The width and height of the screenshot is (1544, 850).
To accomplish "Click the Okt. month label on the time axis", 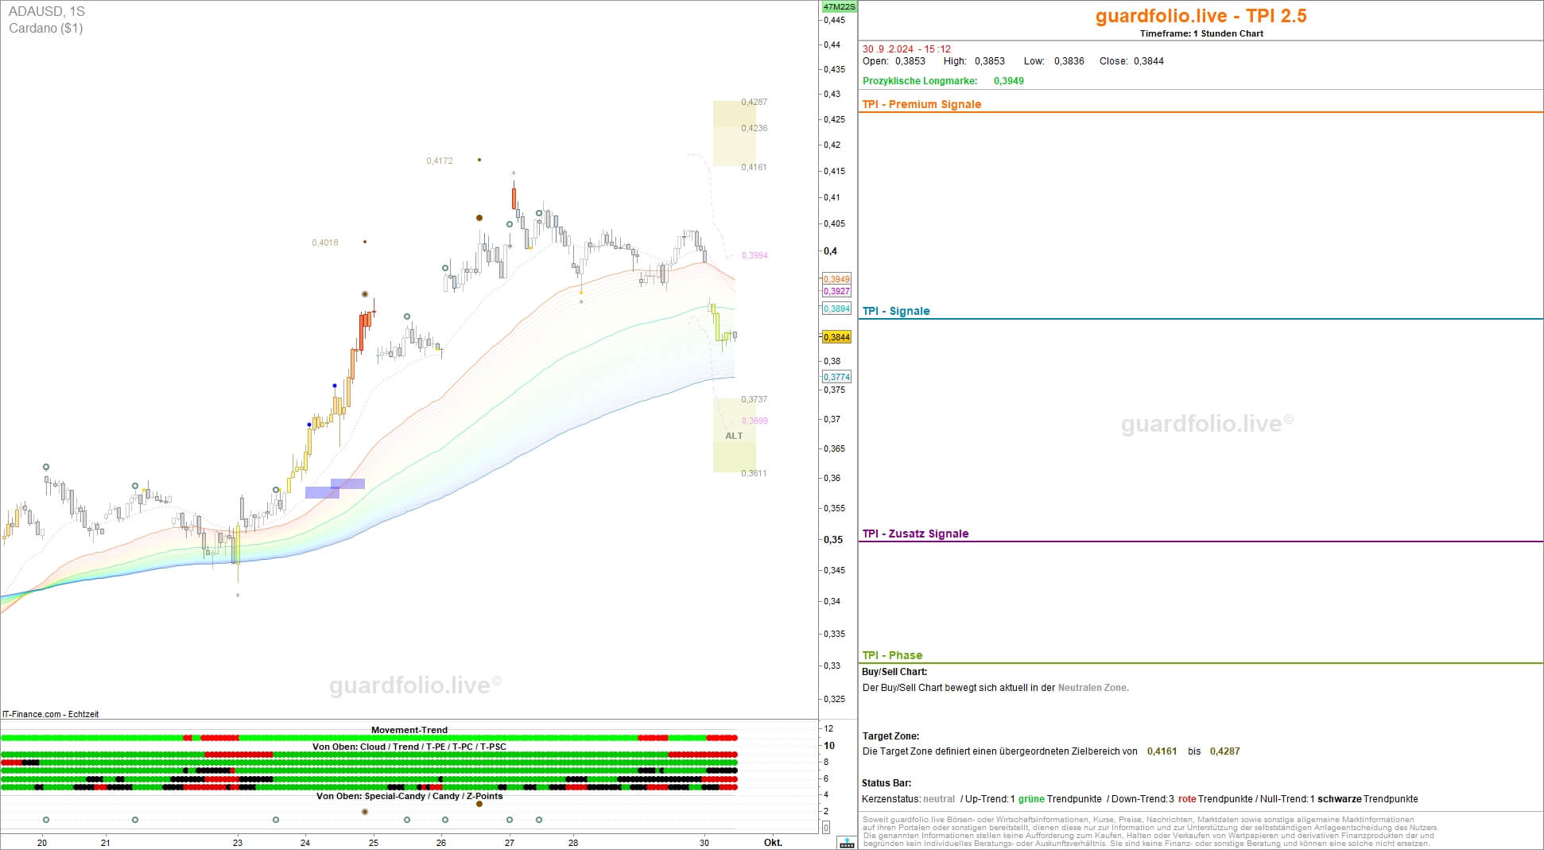I will pos(773,842).
